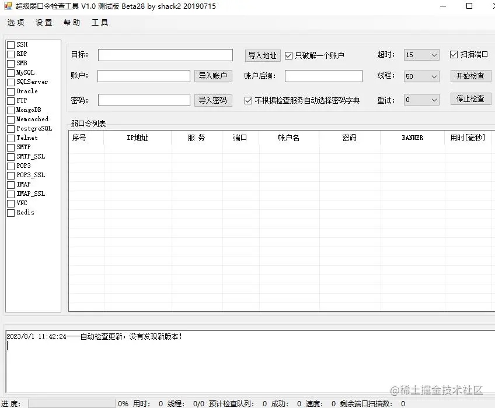Click the IP地址 column header
This screenshot has height=408, width=495.
pyautogui.click(x=138, y=138)
